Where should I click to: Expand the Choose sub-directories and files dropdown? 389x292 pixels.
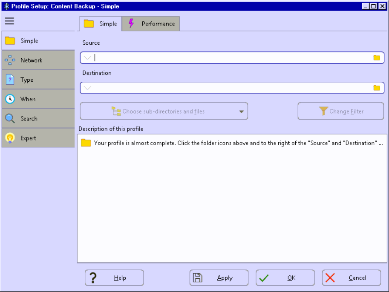[x=242, y=111]
